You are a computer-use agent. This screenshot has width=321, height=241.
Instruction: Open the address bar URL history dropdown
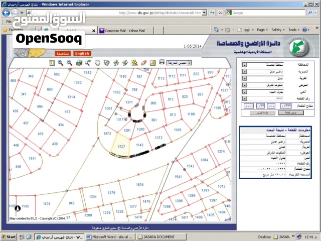[204, 13]
